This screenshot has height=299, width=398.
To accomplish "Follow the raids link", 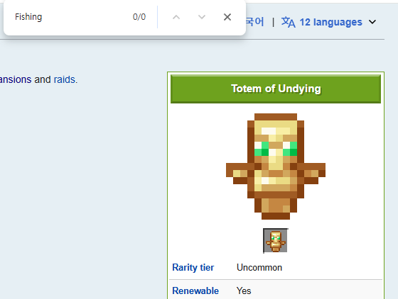I will click(x=65, y=79).
